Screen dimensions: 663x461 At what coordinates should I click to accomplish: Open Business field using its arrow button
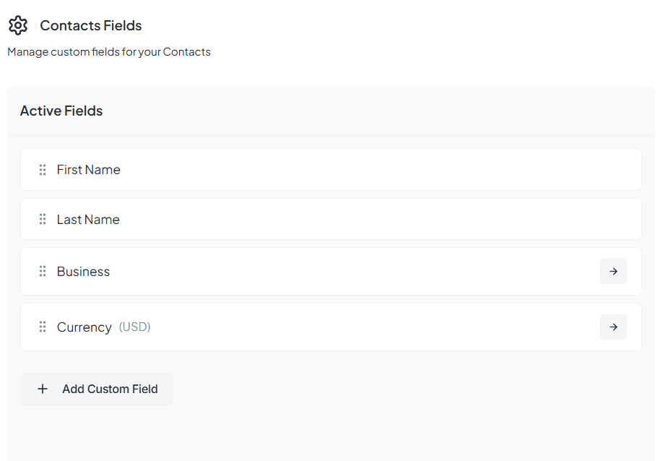613,272
